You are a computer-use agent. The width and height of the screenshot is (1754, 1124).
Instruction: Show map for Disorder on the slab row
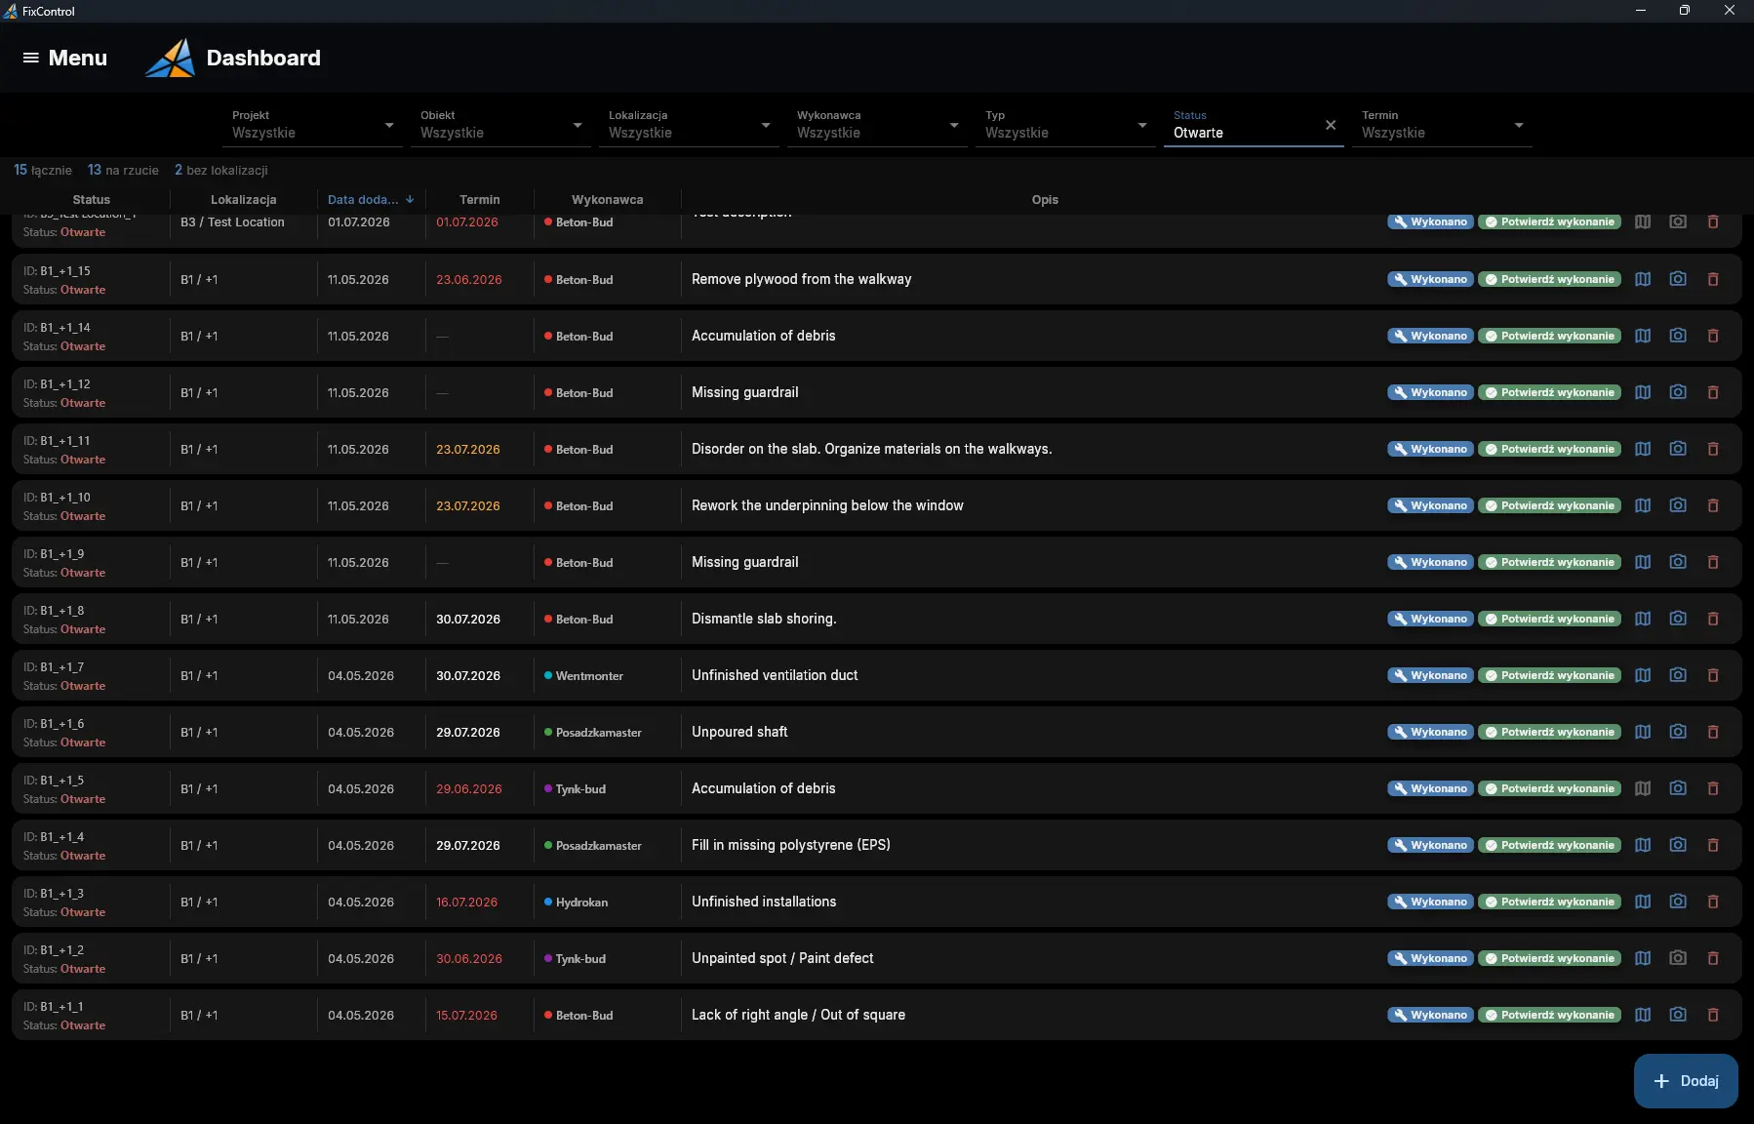[x=1643, y=449]
